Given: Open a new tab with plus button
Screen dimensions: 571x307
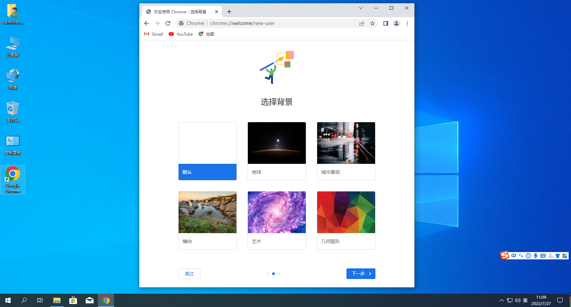Looking at the screenshot, I should [x=229, y=12].
